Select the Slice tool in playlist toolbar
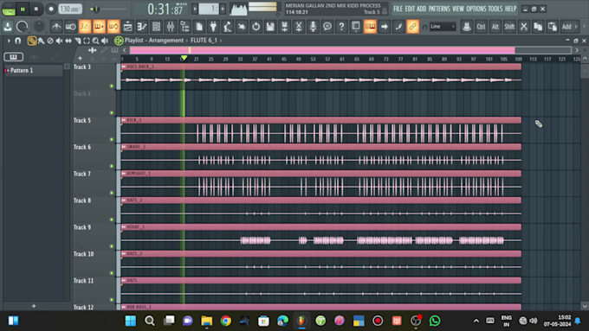 coord(77,41)
